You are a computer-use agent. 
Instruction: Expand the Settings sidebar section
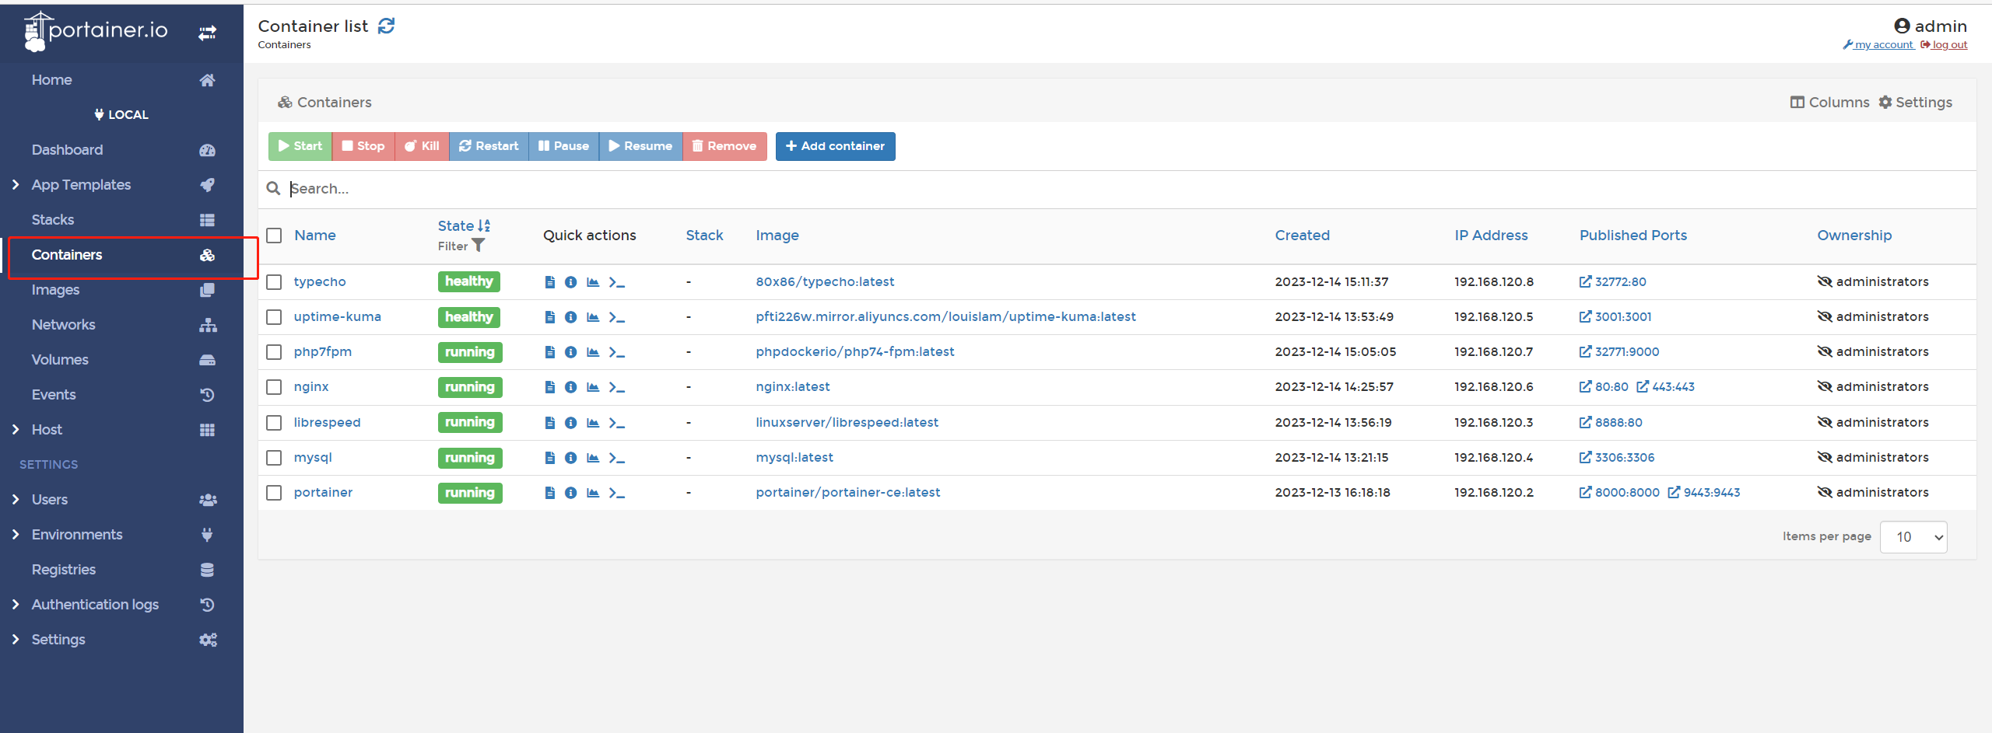pyautogui.click(x=16, y=640)
